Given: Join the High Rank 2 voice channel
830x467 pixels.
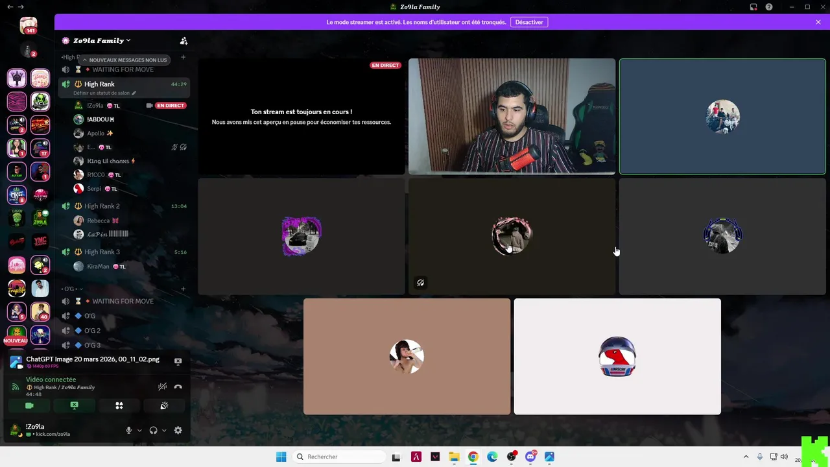Looking at the screenshot, I should (124, 206).
